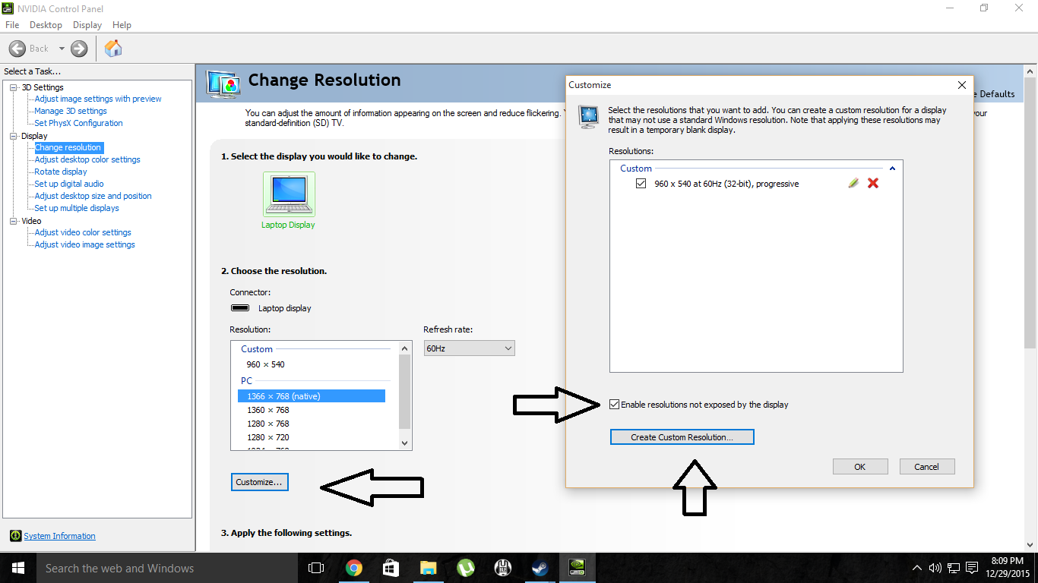Select 1360 × 768 resolution
Image resolution: width=1038 pixels, height=583 pixels.
pyautogui.click(x=268, y=410)
